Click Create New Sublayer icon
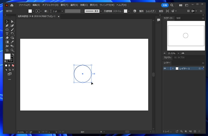The width and height of the screenshot is (208, 136). click(x=190, y=131)
